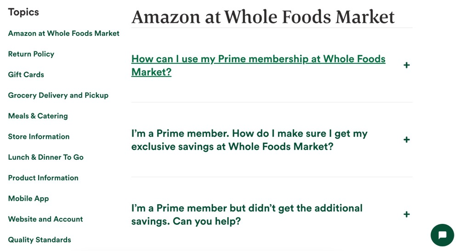459x251 pixels.
Task: Select Amazon at Whole Foods Market topic
Action: click(x=63, y=33)
